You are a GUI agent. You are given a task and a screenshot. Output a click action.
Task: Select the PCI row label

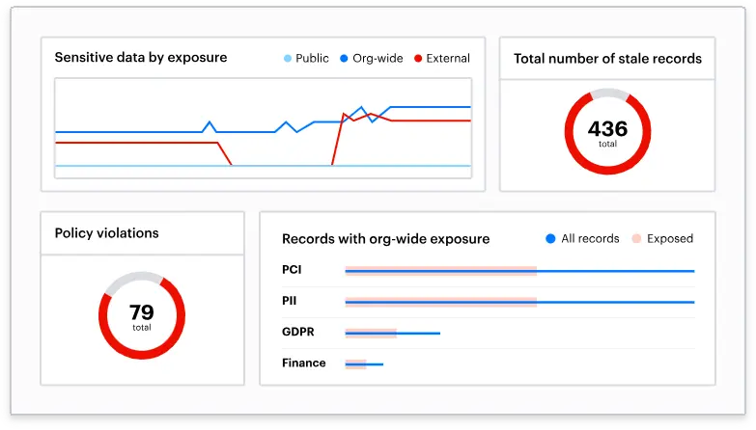tap(292, 270)
